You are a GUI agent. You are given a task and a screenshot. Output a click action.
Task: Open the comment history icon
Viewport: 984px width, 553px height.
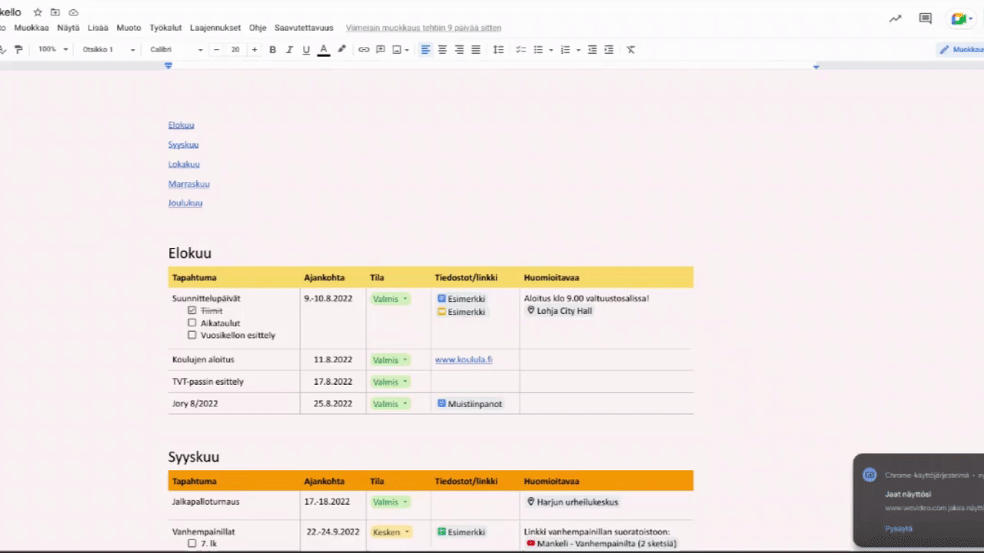click(x=926, y=18)
